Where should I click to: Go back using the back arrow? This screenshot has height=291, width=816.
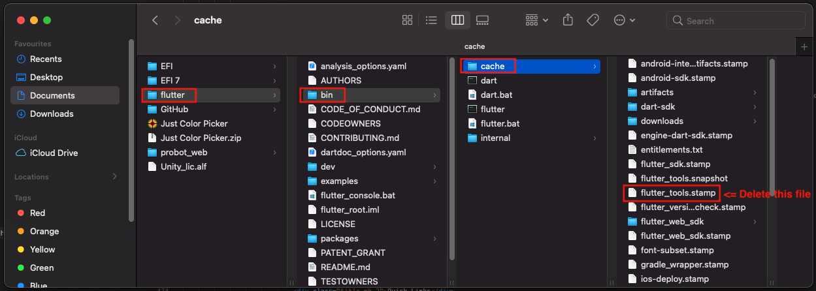pos(155,20)
